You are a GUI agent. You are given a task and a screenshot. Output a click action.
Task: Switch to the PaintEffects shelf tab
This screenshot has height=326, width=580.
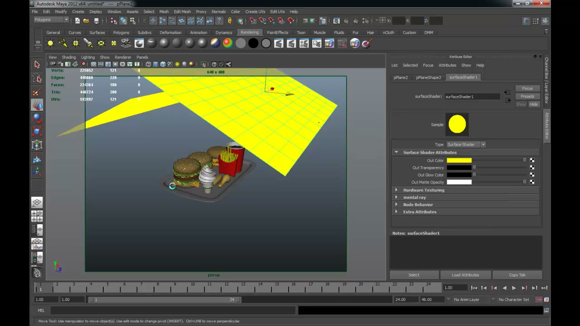(x=277, y=33)
